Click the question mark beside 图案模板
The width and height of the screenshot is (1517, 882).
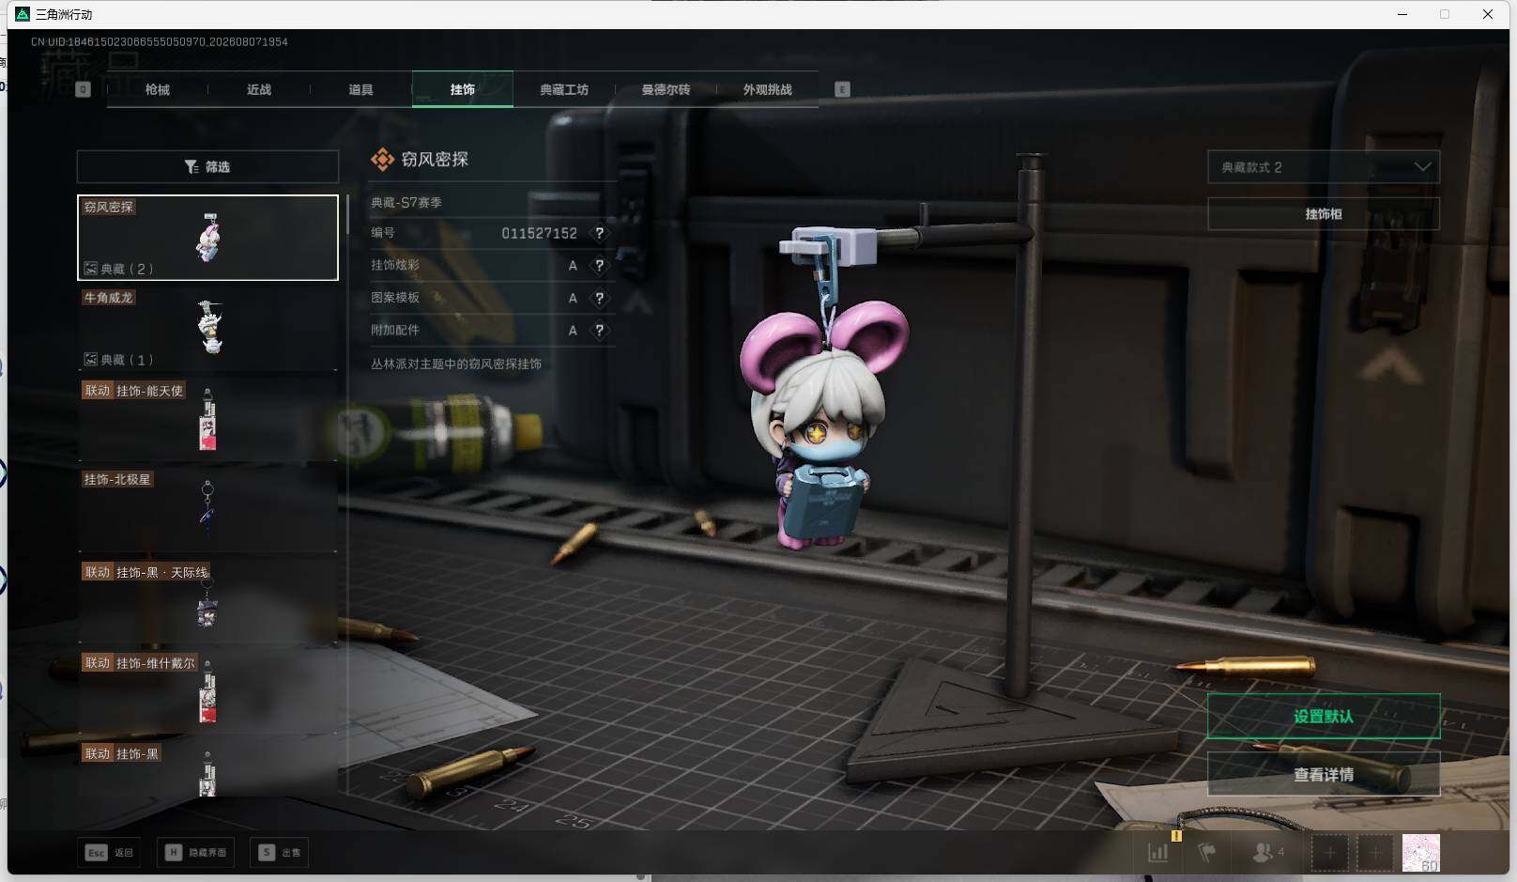599,298
